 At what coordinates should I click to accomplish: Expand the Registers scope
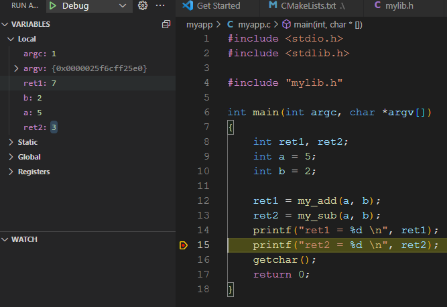tap(11, 172)
